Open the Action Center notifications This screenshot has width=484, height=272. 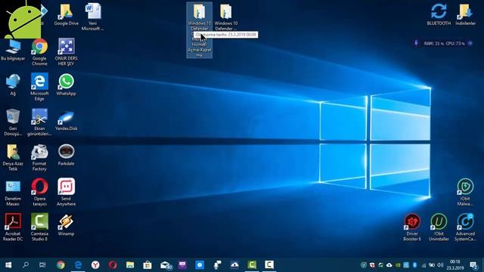[x=473, y=265]
